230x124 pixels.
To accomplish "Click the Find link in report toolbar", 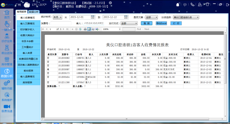I will tap(139, 29).
